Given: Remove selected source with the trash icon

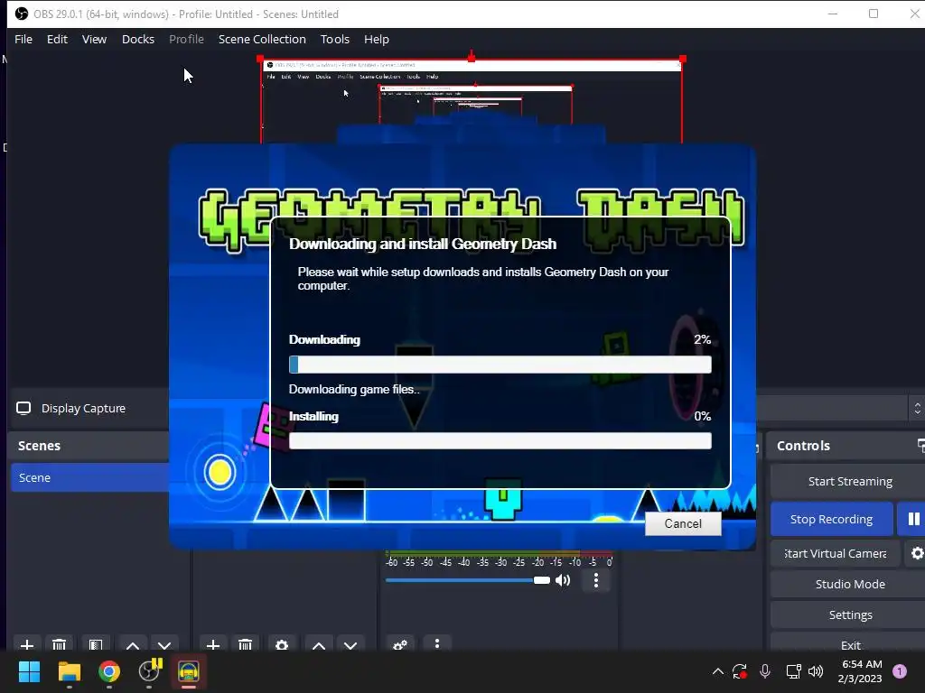Looking at the screenshot, I should pos(246,644).
